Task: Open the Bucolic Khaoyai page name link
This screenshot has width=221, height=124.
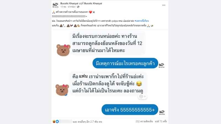Action: coord(69,3)
